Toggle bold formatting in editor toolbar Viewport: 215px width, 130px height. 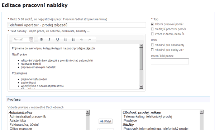42,40
